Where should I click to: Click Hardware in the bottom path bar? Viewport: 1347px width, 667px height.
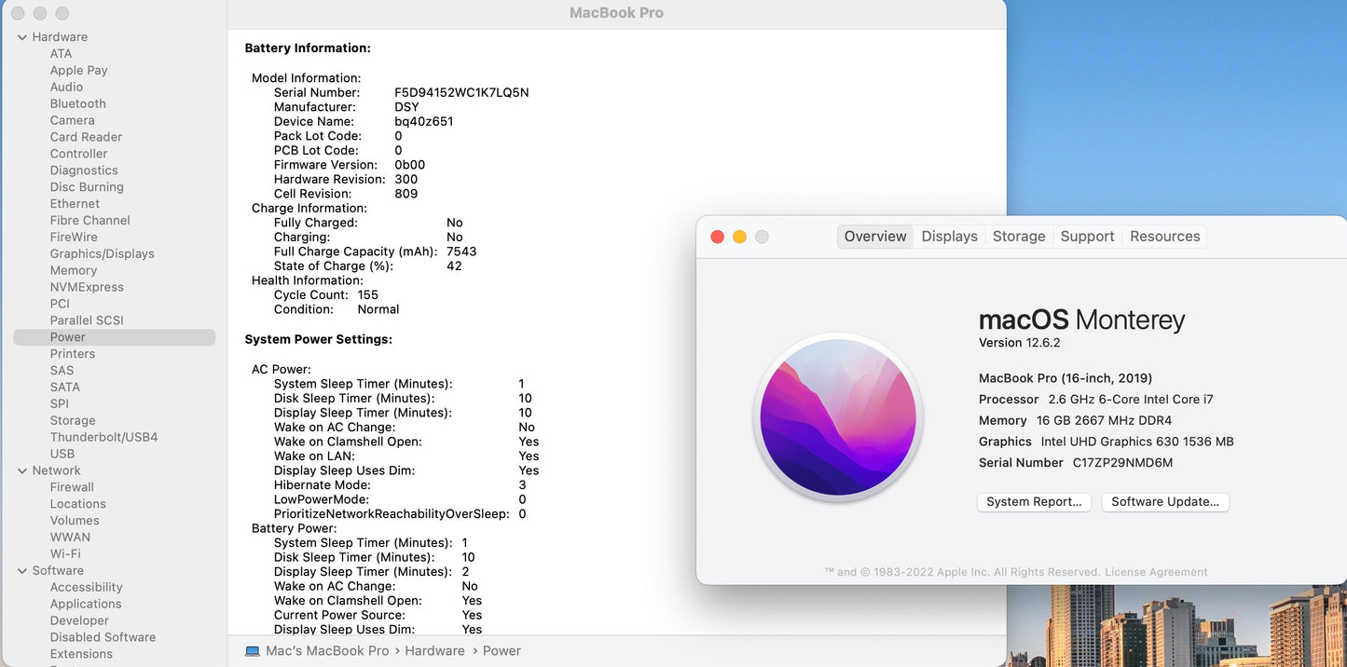point(434,651)
